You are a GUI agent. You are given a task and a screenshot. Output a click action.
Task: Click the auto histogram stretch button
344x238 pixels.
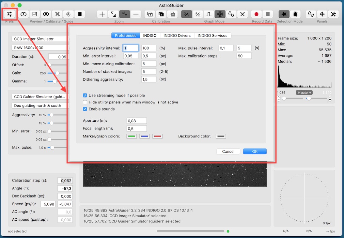pos(304,92)
